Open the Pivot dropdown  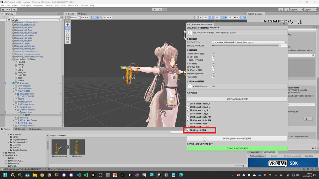click(x=72, y=18)
